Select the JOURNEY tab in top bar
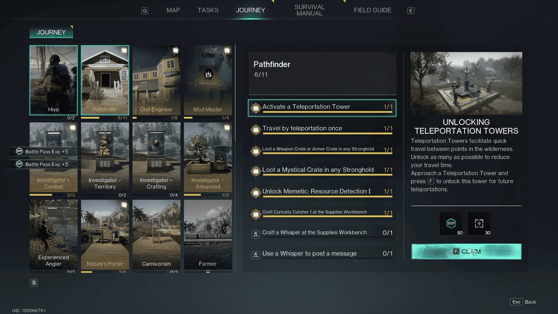Screen dimensions: 558x314 click(x=251, y=10)
